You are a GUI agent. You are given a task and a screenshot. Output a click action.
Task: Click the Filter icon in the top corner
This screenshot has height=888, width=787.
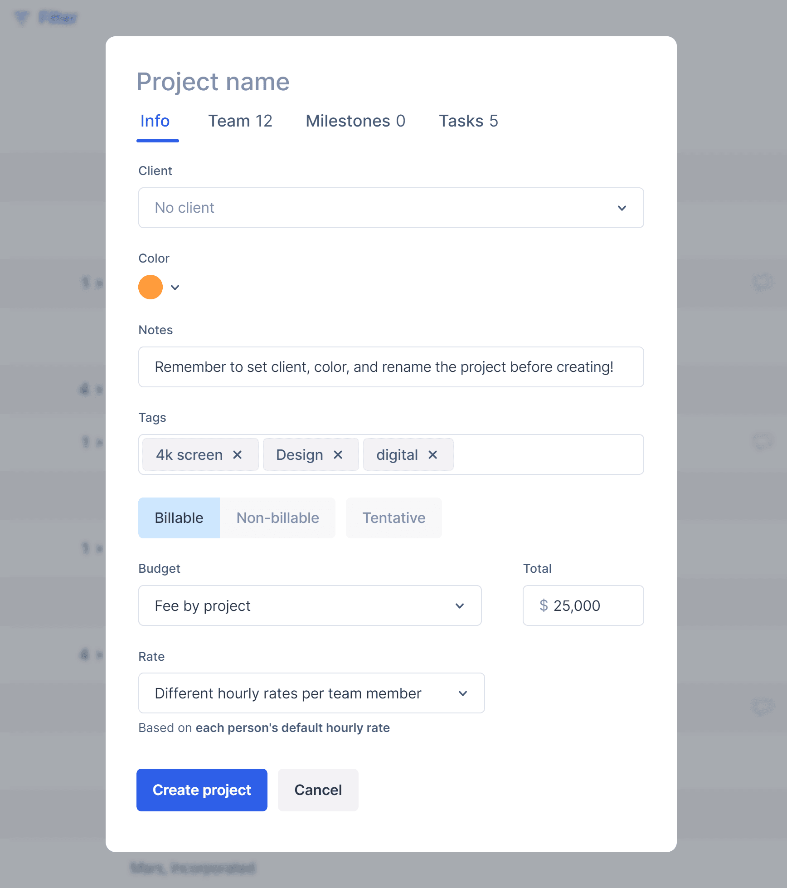pyautogui.click(x=21, y=17)
